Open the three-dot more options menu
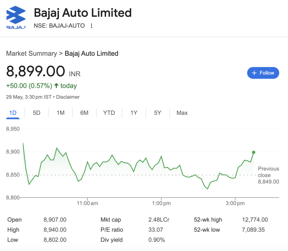The height and width of the screenshot is (251, 288). (91, 26)
